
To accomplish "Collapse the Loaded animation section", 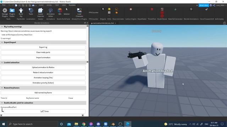I will tap(2, 62).
